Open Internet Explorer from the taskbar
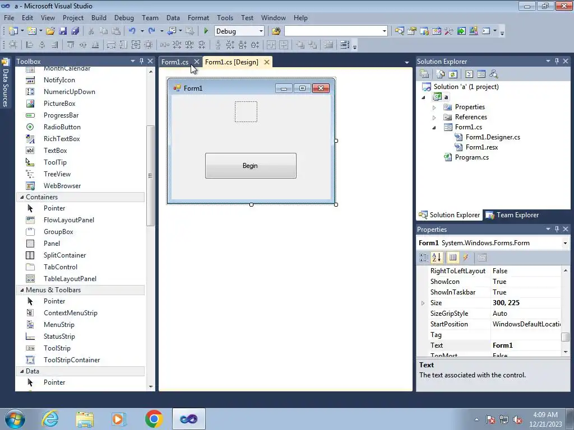Viewport: 574px width, 430px height. point(50,419)
